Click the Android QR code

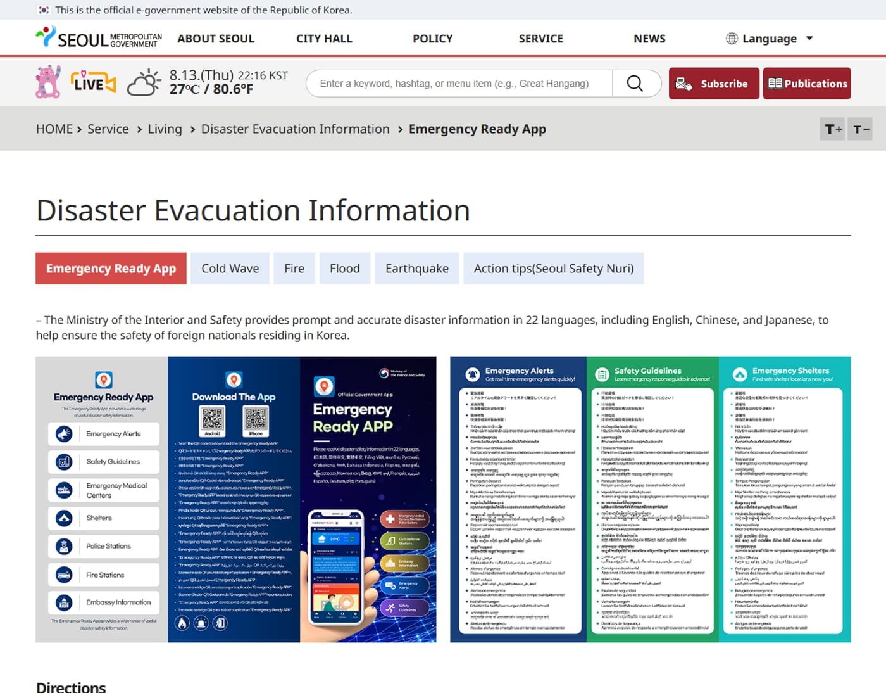213,419
